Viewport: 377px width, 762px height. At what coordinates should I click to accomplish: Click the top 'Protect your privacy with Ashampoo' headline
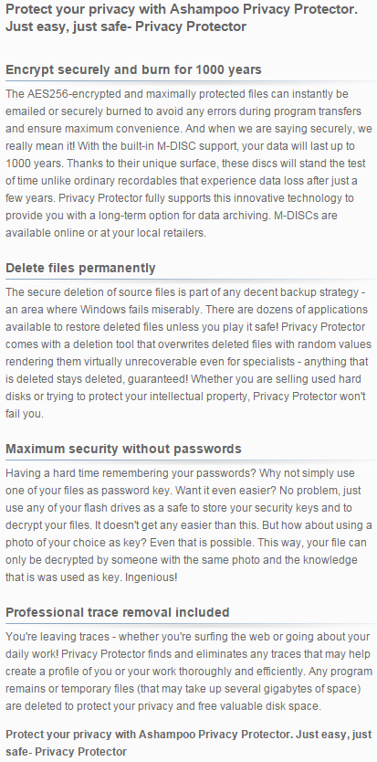pos(182,17)
